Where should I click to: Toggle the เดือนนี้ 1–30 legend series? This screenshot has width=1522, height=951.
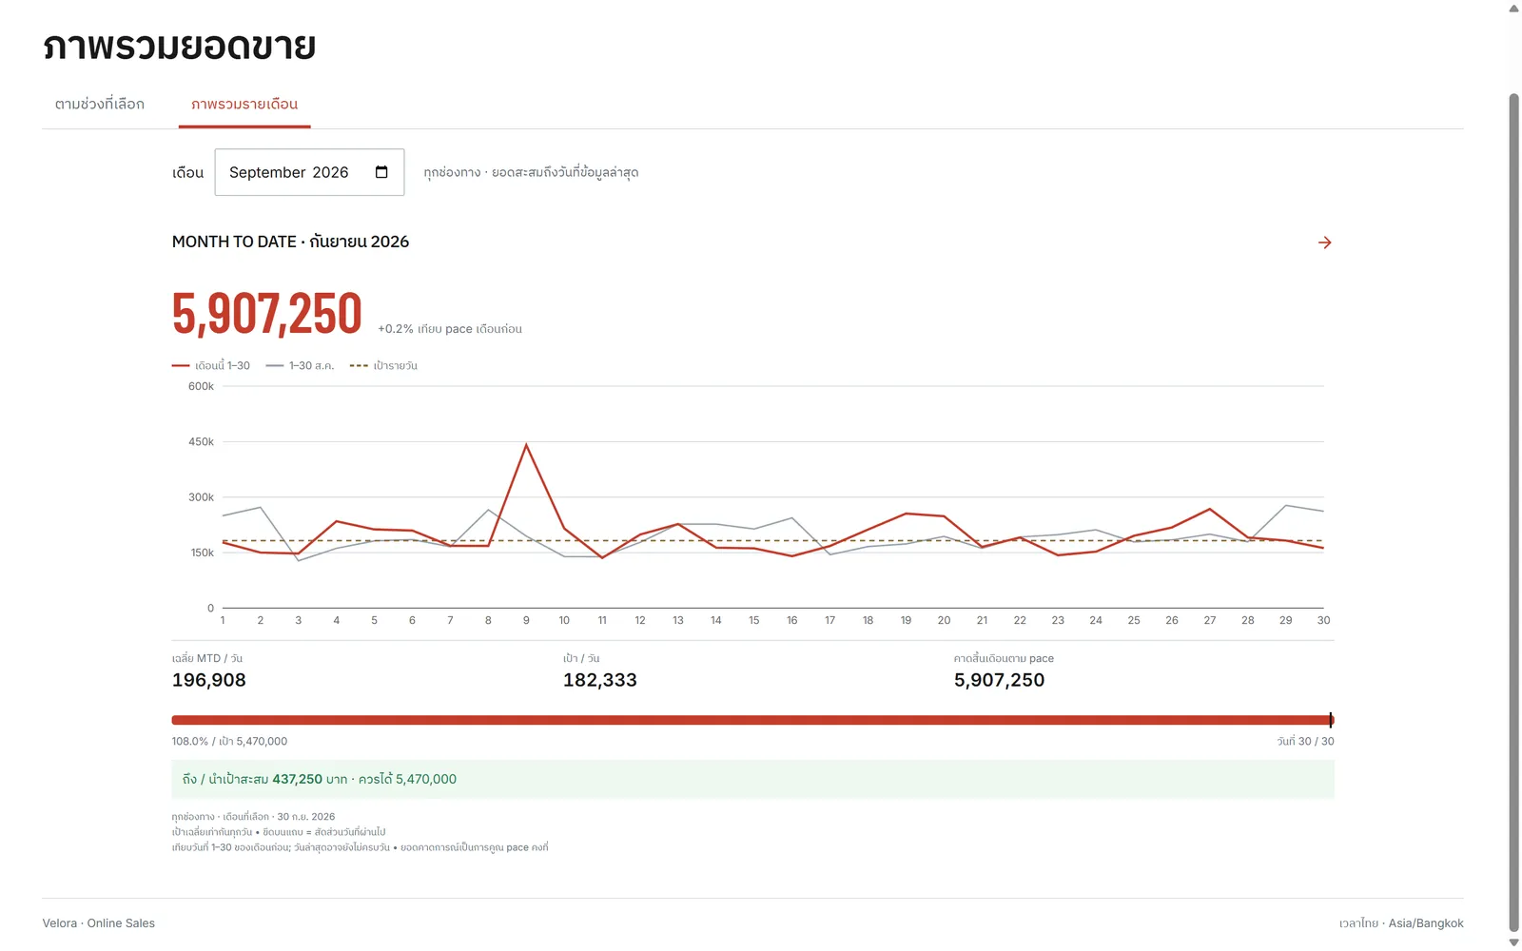click(211, 365)
